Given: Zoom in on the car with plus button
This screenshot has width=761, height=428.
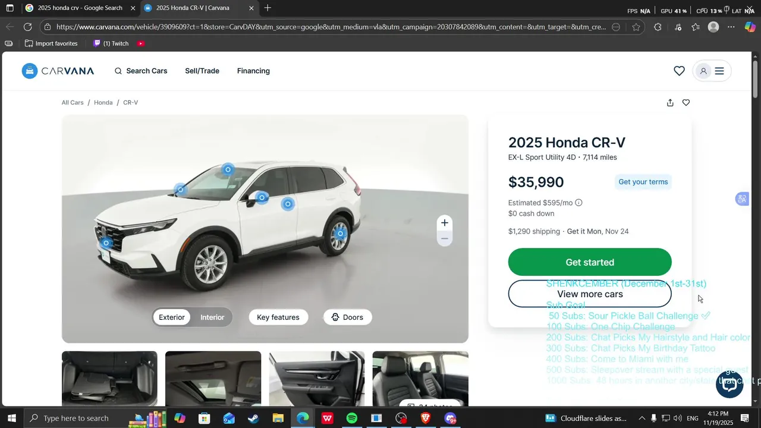Looking at the screenshot, I should 444,223.
